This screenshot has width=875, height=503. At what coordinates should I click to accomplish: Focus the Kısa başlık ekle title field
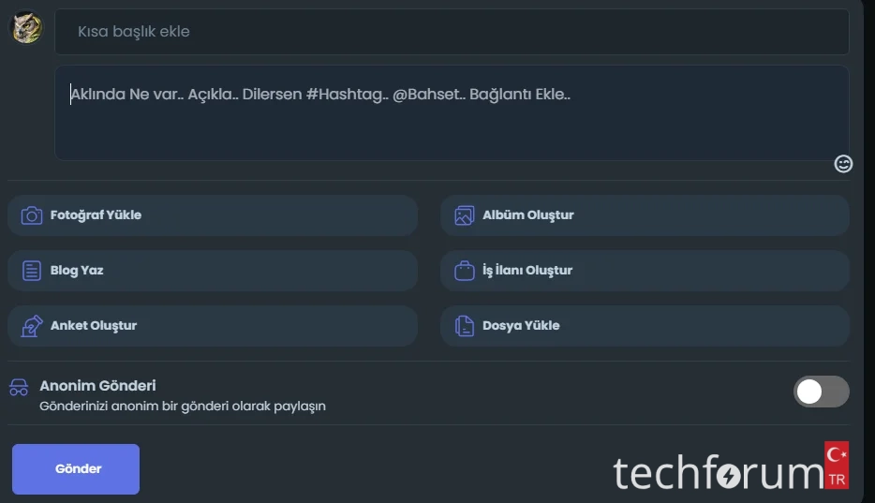pos(452,32)
